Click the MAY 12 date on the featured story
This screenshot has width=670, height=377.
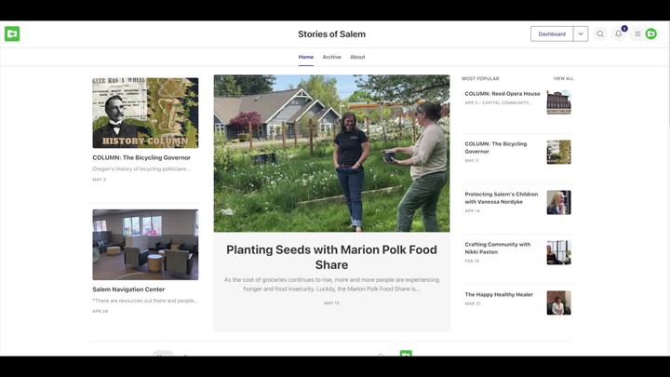pos(331,303)
